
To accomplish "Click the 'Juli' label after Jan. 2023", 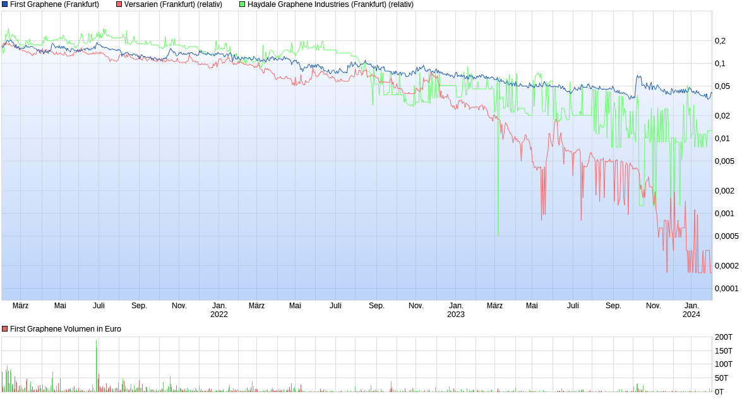I will [x=573, y=306].
